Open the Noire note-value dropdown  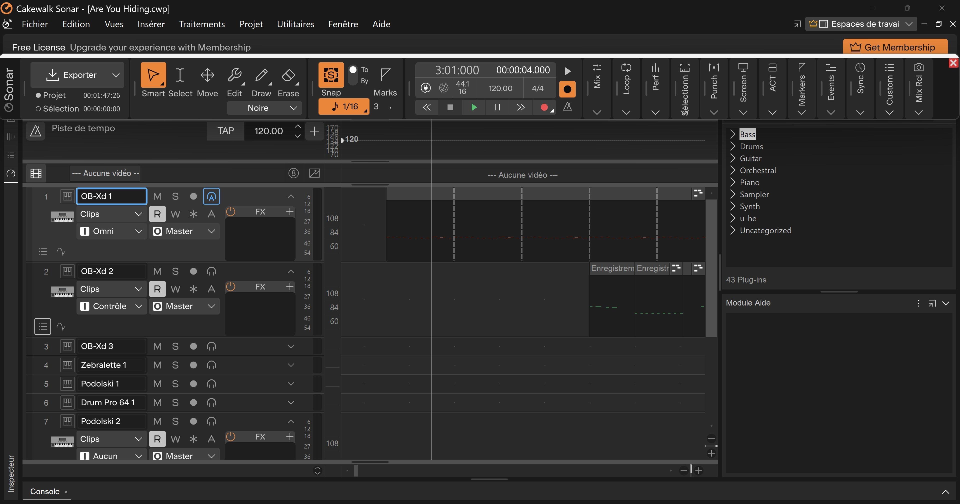click(x=264, y=108)
